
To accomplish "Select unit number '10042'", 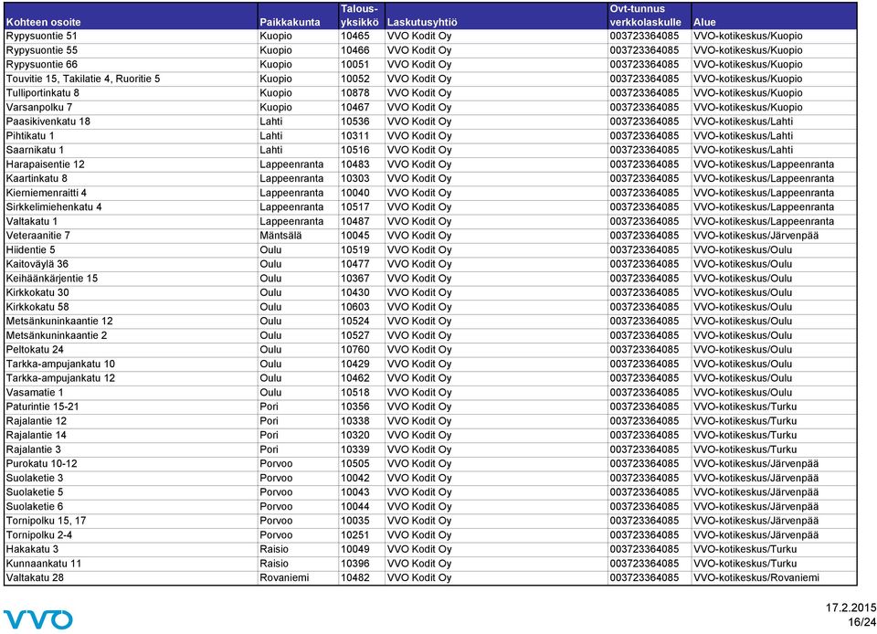I will coord(355,478).
